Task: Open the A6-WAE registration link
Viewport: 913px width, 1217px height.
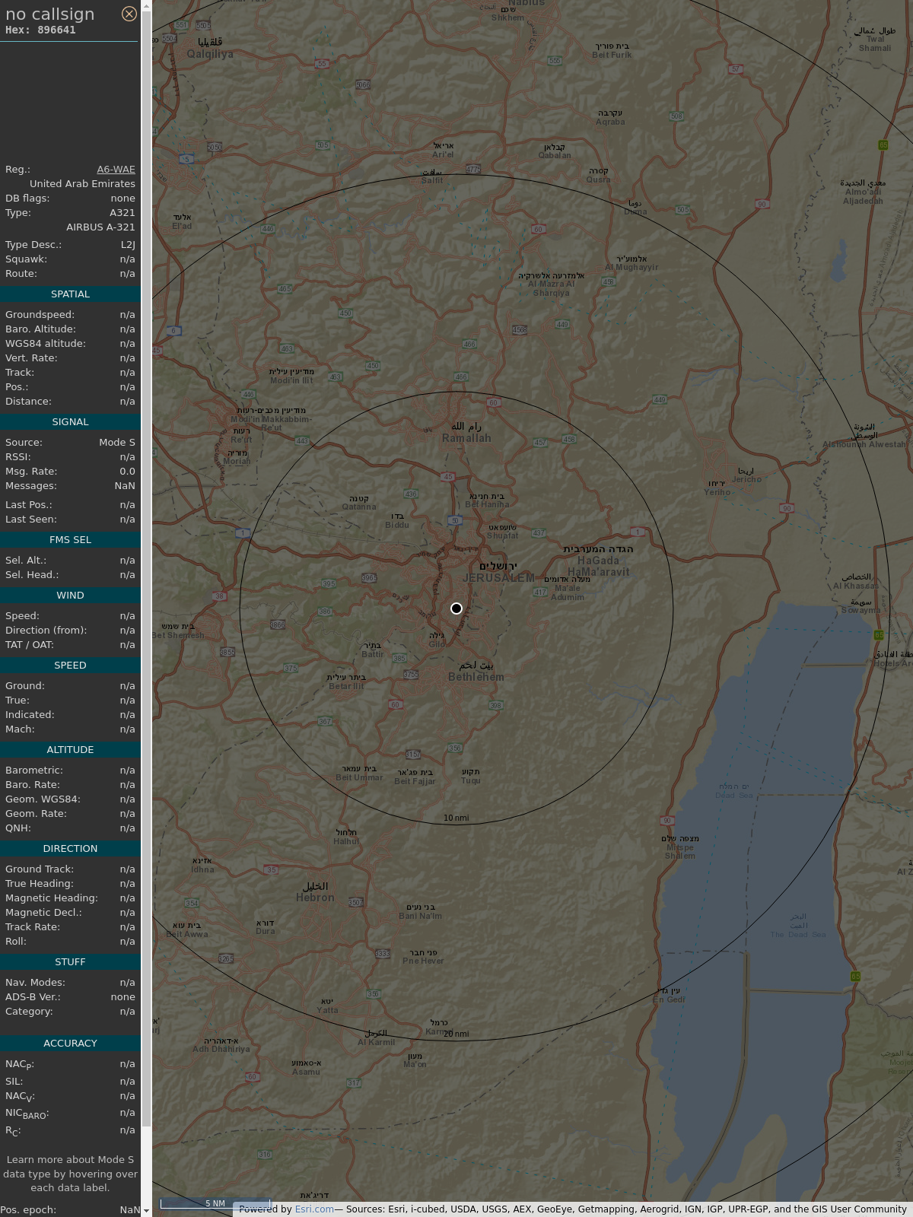Action: click(116, 170)
